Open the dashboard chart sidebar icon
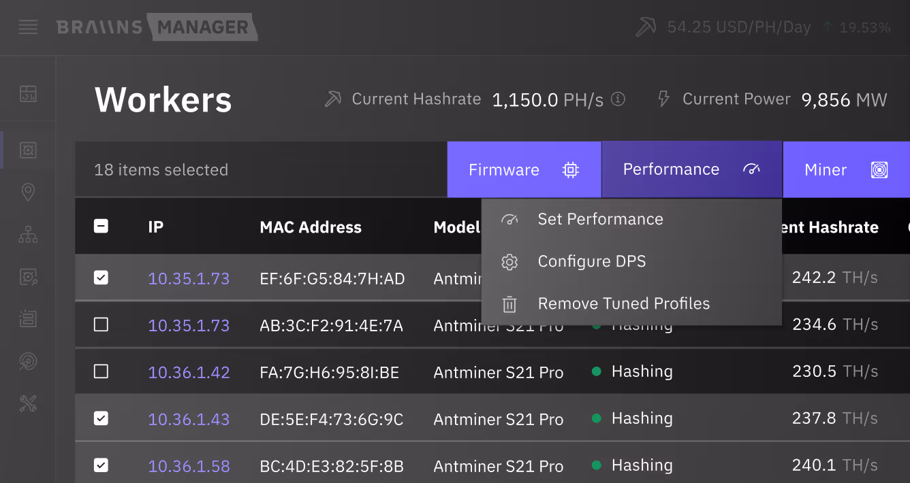910x483 pixels. pos(28,93)
